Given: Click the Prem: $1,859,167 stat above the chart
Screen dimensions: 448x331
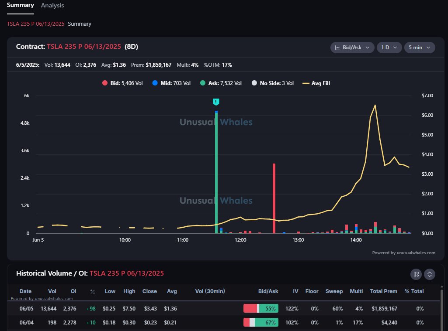Looking at the screenshot, I should click(151, 65).
